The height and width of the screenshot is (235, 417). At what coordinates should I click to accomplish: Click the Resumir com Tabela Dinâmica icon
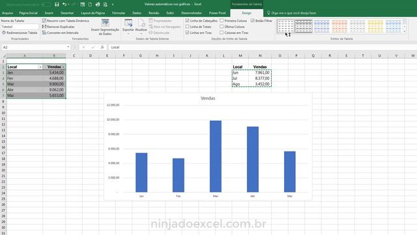tap(44, 20)
